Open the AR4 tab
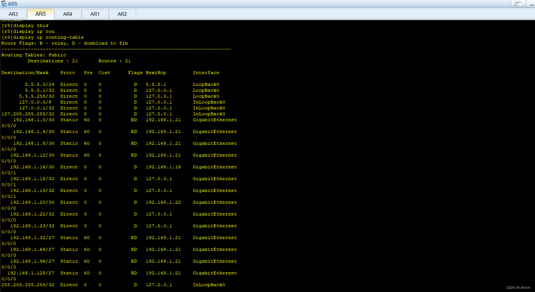The width and height of the screenshot is (535, 292). [68, 14]
